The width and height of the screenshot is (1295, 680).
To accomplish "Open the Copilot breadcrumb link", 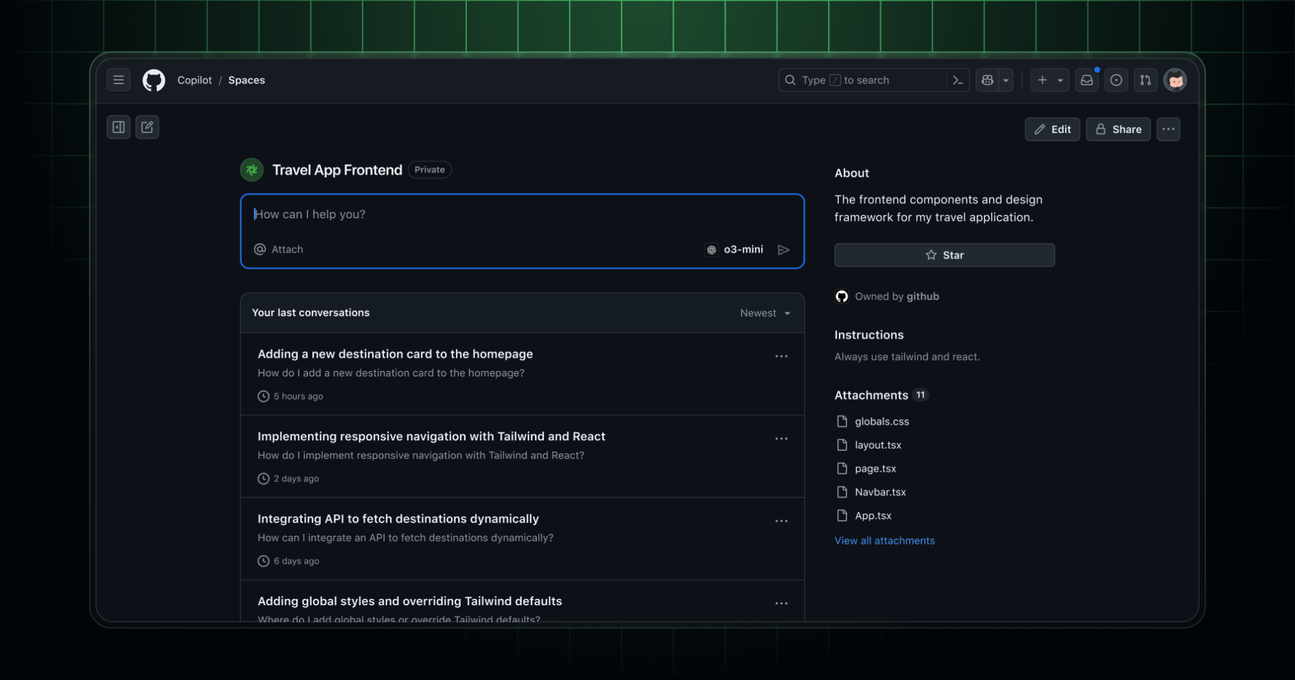I will coord(194,80).
